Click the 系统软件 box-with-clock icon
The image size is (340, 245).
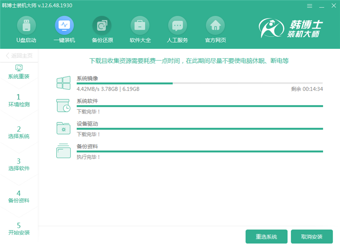[63, 106]
